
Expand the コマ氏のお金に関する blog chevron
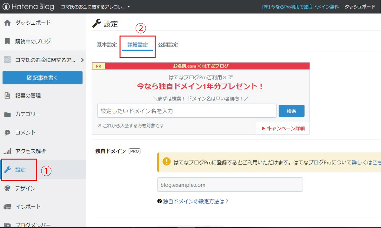click(x=82, y=60)
